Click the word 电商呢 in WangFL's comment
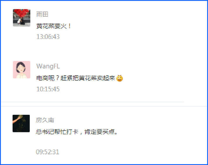The image size is (208, 165). click(46, 78)
